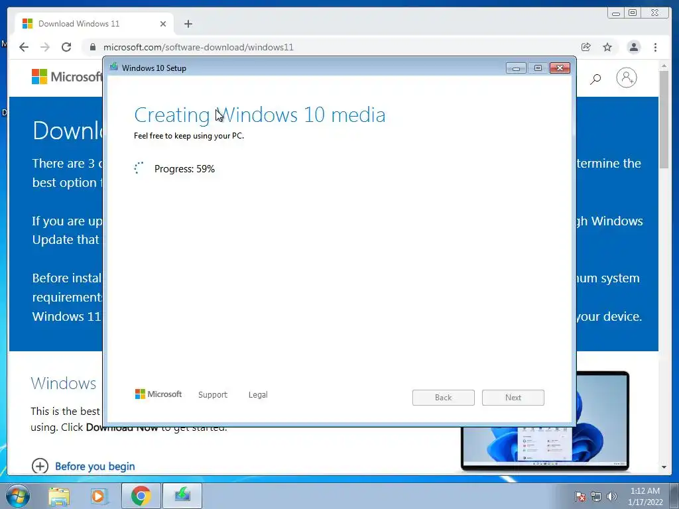
Task: Click the padlock site info icon
Action: pyautogui.click(x=92, y=47)
